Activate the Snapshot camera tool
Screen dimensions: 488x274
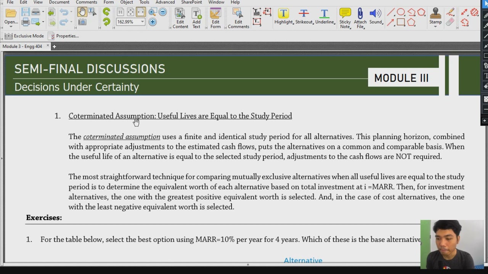tap(82, 22)
